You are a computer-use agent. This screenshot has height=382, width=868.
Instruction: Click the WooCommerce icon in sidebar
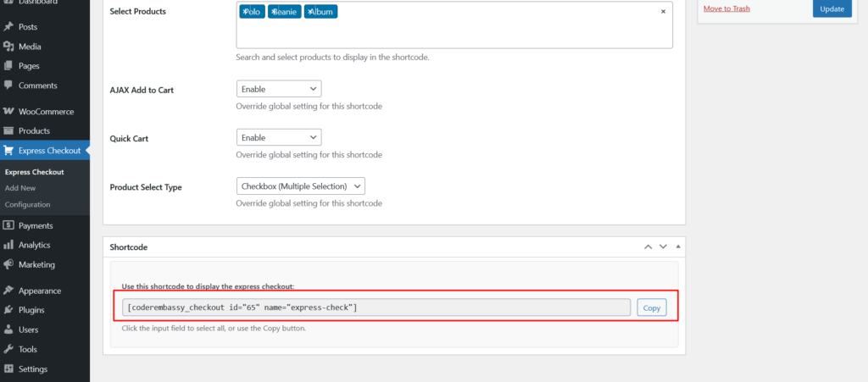pyautogui.click(x=8, y=111)
